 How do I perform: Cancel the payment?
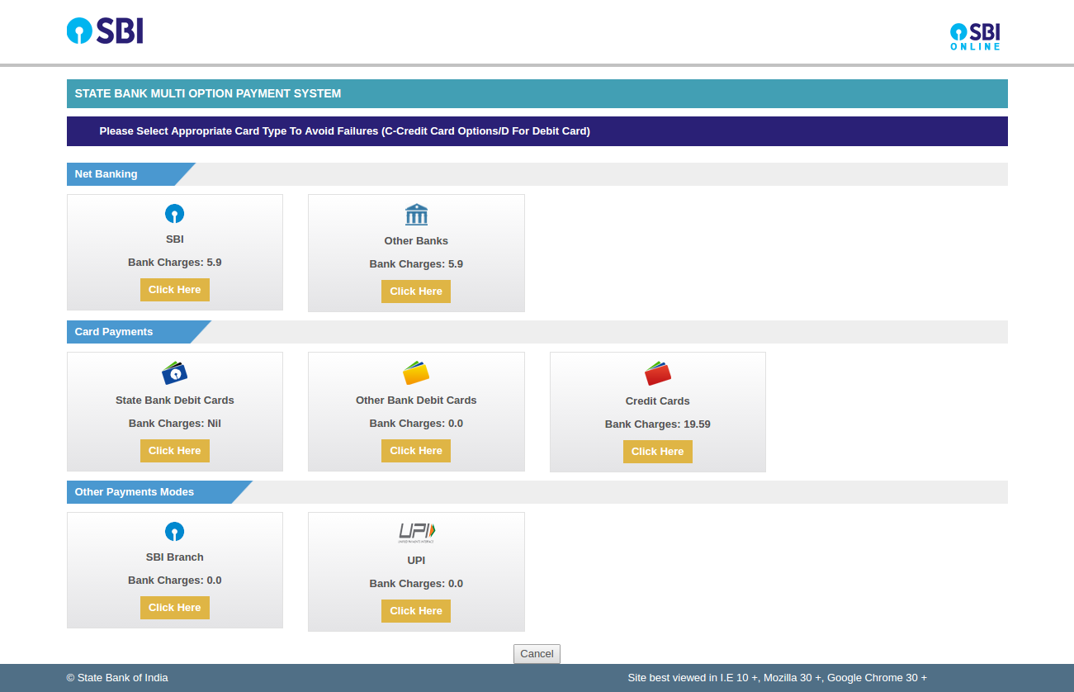(537, 654)
